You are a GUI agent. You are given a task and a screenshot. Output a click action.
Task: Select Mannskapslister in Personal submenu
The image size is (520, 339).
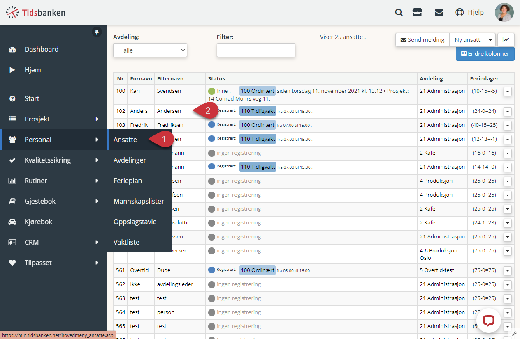click(139, 201)
